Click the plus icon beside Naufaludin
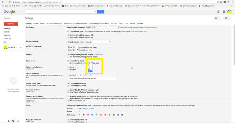This screenshot has width=235, height=123. coord(21,47)
